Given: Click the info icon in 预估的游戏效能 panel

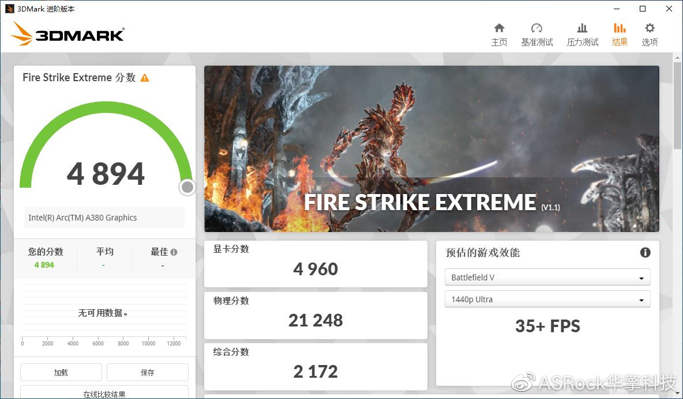Looking at the screenshot, I should 645,253.
